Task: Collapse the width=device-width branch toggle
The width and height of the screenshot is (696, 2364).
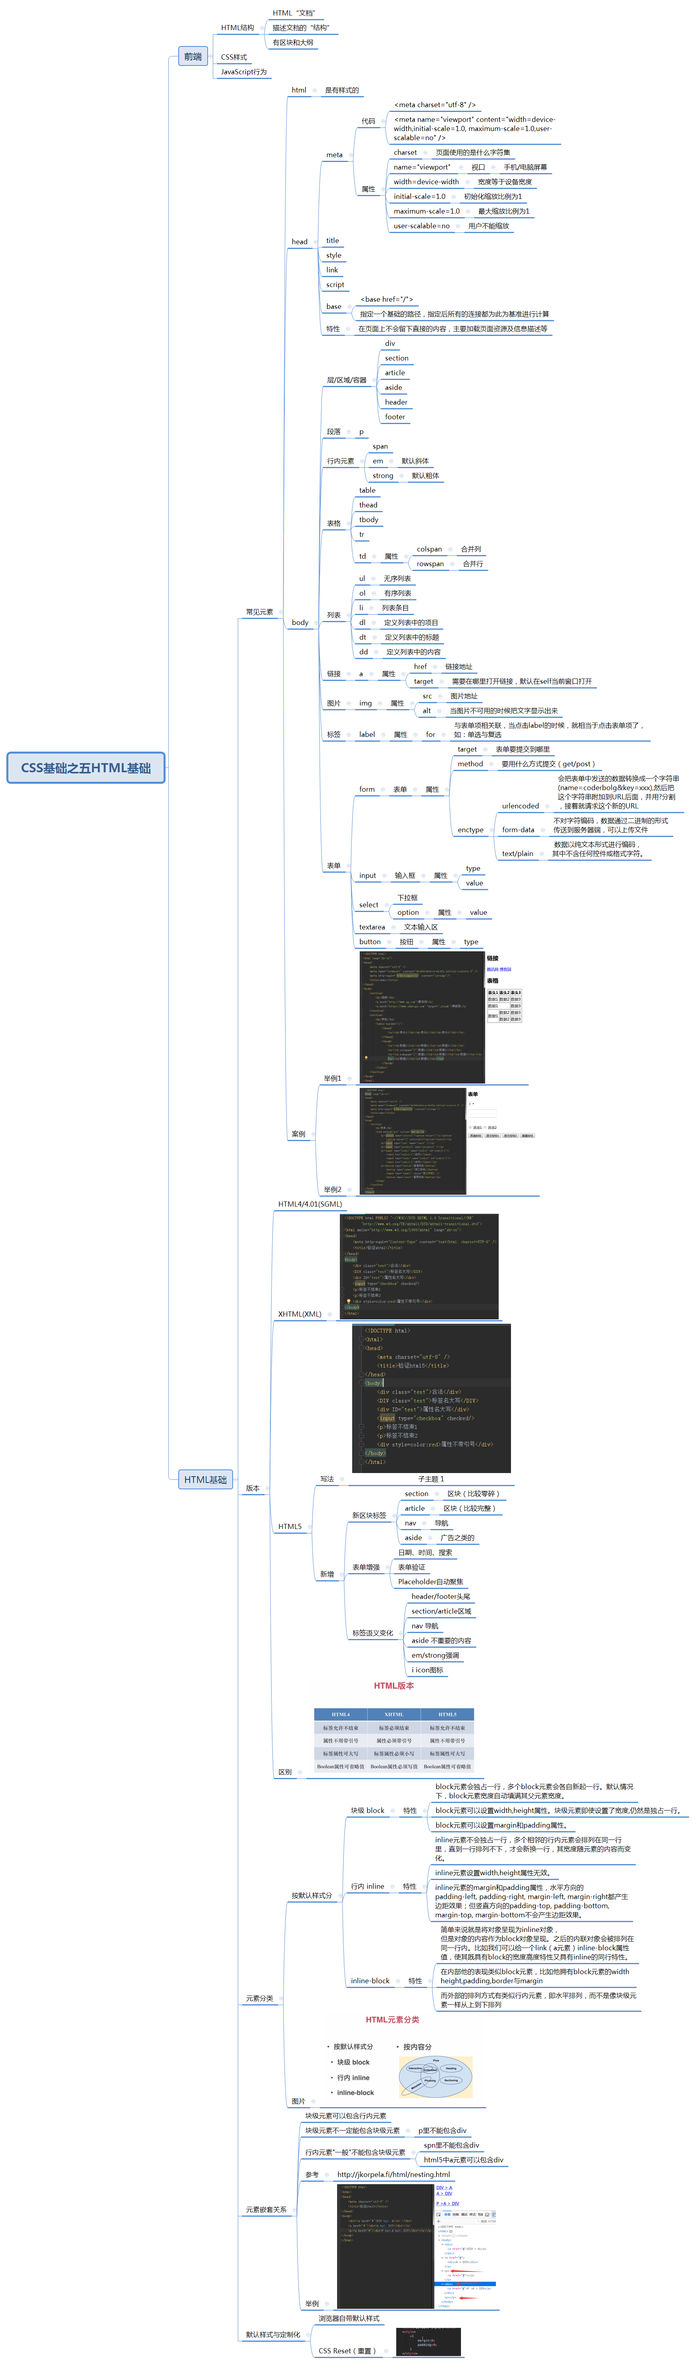Action: [467, 182]
